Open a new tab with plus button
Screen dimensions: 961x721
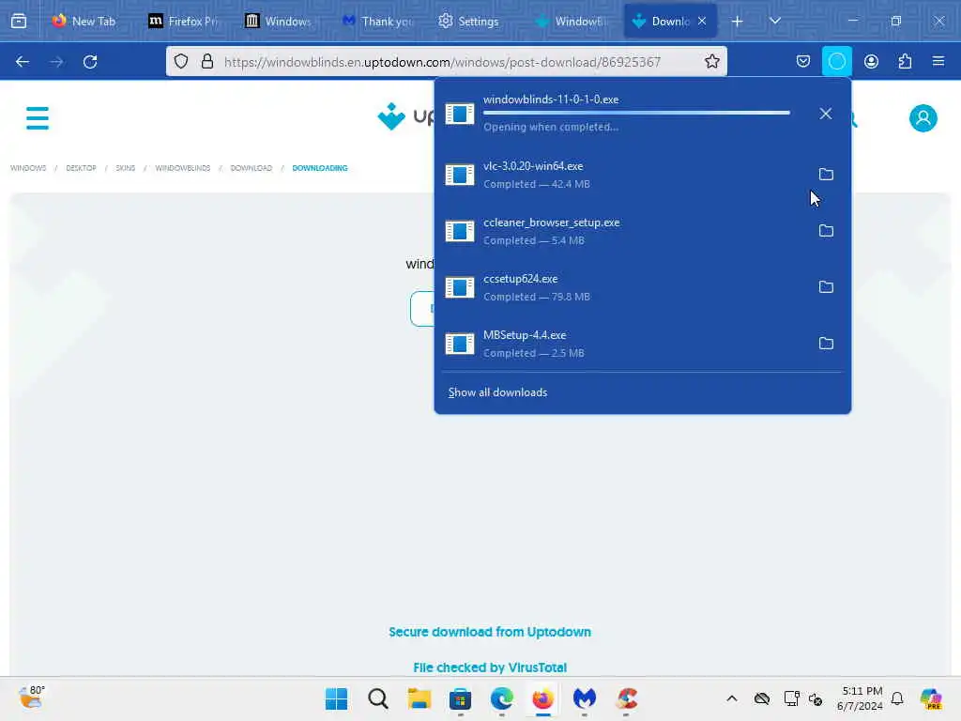[738, 22]
